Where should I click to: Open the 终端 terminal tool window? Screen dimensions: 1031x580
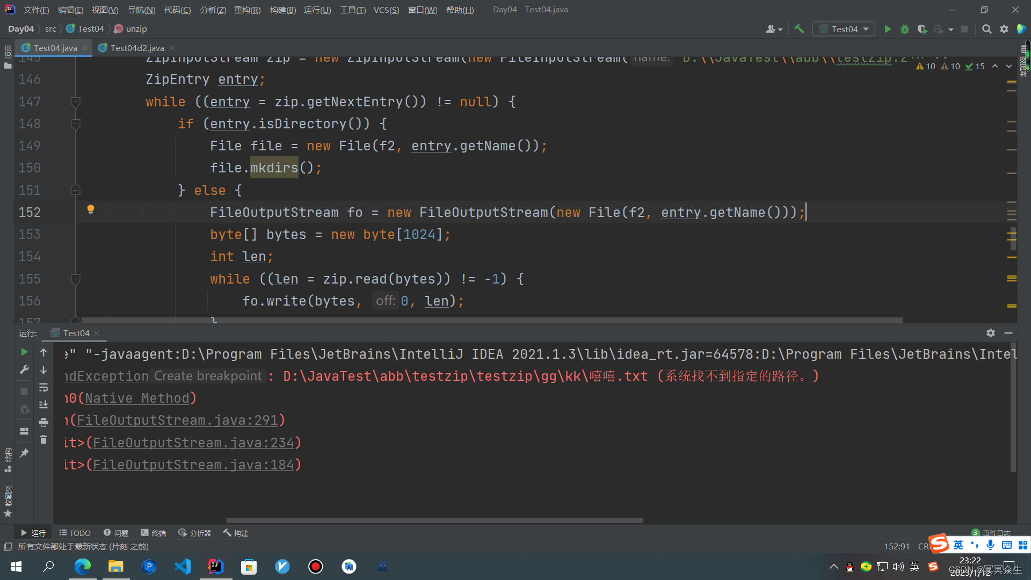pyautogui.click(x=154, y=533)
